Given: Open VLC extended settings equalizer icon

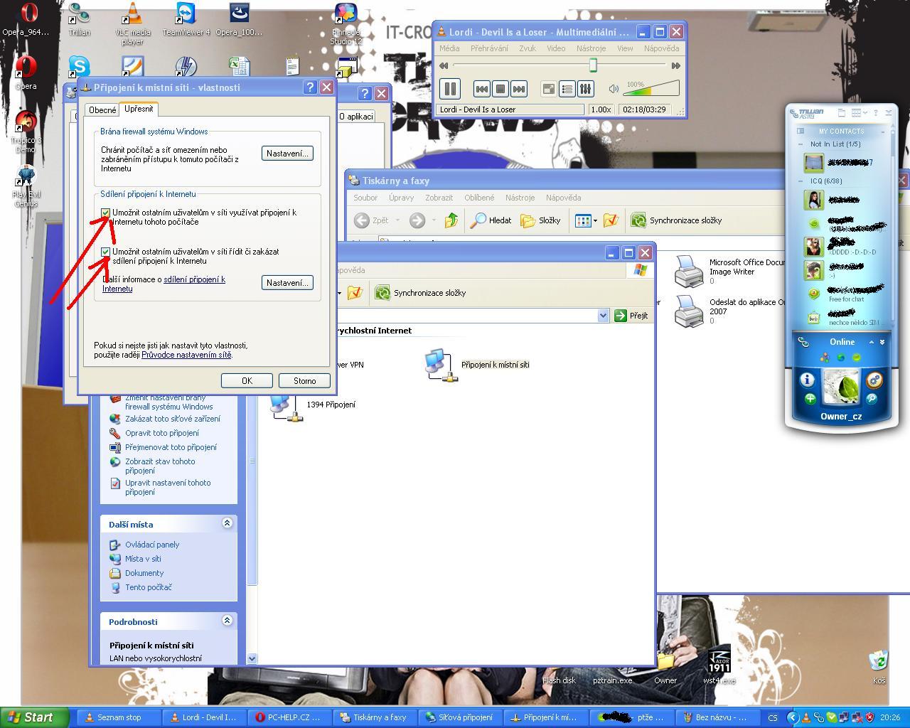Looking at the screenshot, I should (x=585, y=89).
